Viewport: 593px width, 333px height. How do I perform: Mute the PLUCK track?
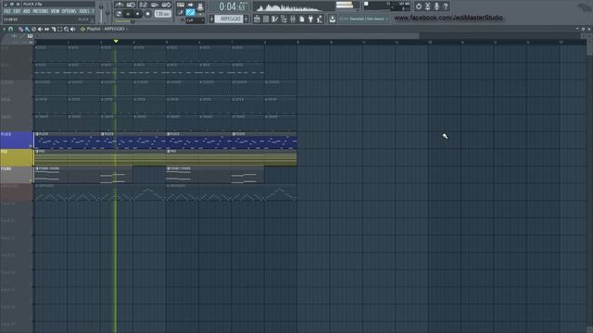(x=31, y=146)
